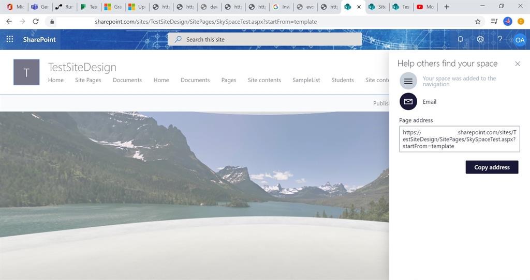Switch to the Teams Ger tab
Viewport: 530px width, 280px height.
click(x=40, y=7)
